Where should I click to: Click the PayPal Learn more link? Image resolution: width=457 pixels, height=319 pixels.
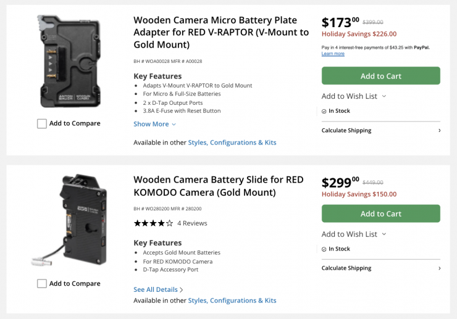pyautogui.click(x=333, y=54)
